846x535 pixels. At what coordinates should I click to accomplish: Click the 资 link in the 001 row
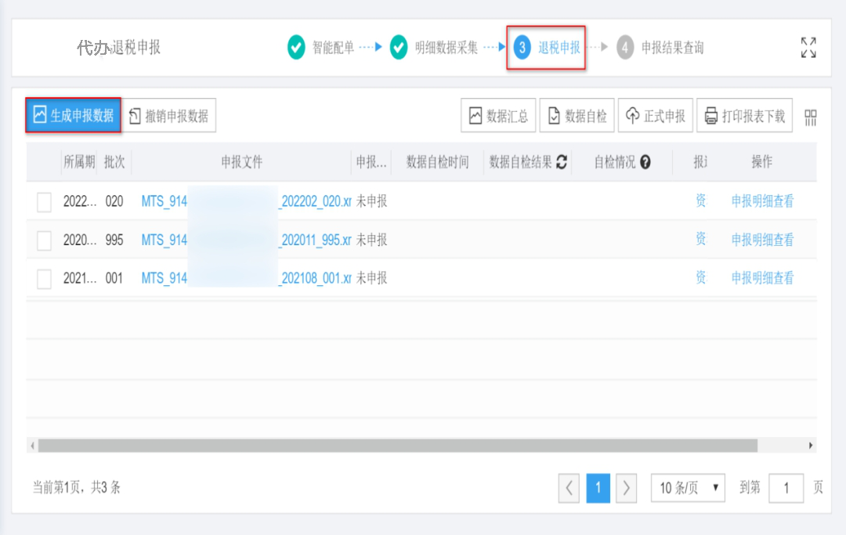pyautogui.click(x=700, y=278)
